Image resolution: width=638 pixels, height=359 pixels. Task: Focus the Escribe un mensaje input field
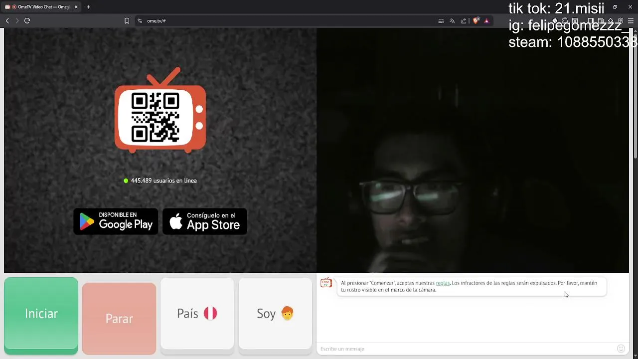(x=466, y=349)
